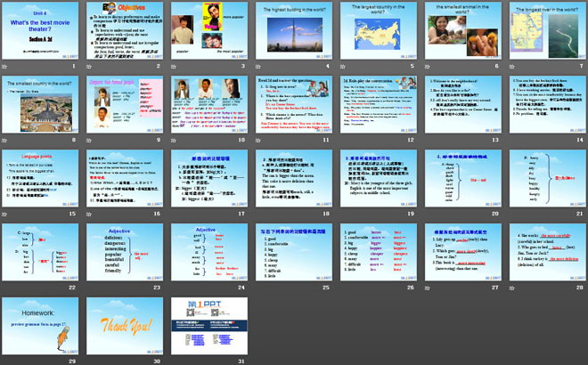Open 'The highest building in the world?' slide
This screenshot has width=588, height=365.
click(294, 30)
